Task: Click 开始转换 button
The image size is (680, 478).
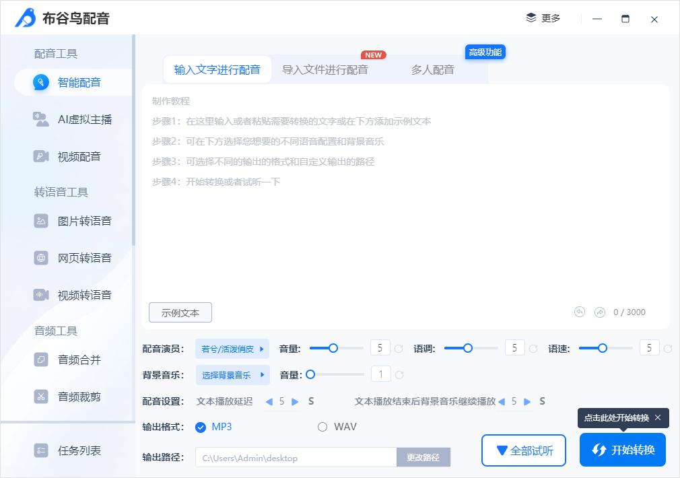Action: (x=623, y=450)
